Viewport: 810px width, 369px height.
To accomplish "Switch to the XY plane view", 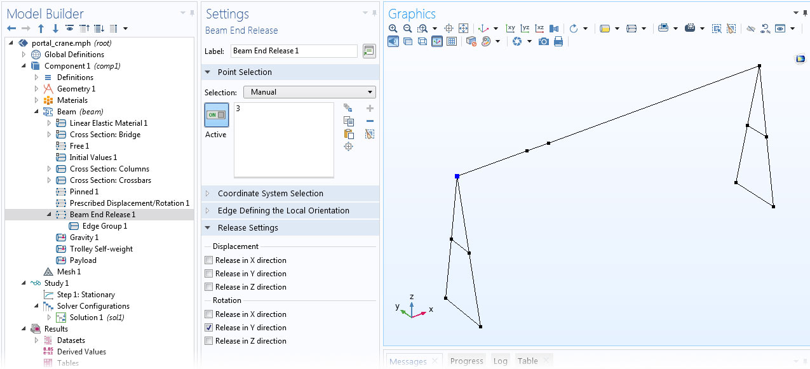I will coord(510,29).
